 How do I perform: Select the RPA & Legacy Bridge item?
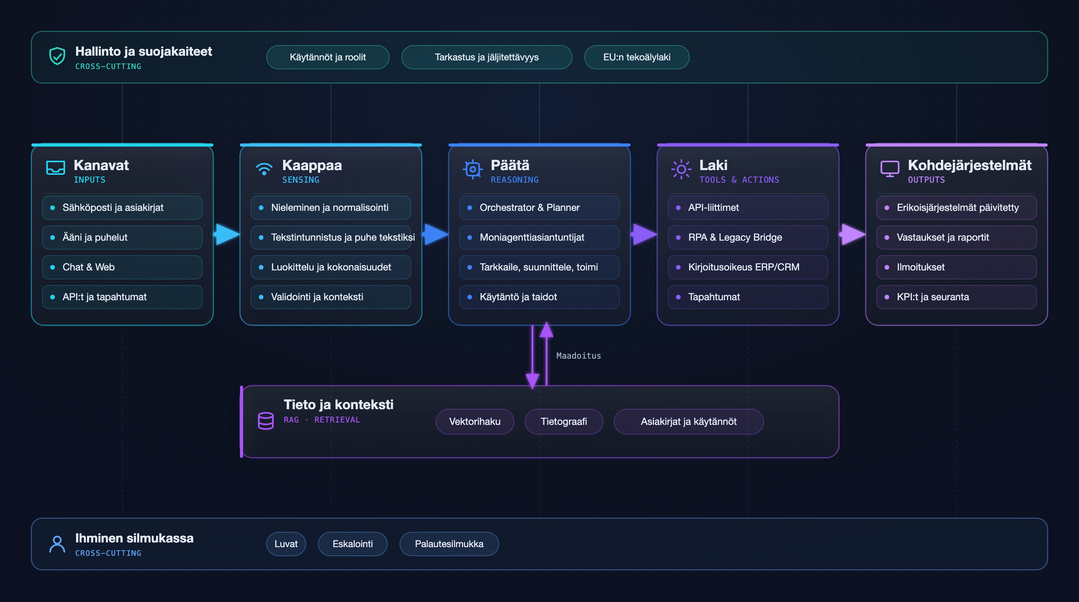(748, 238)
